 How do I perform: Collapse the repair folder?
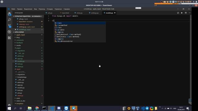(18, 69)
